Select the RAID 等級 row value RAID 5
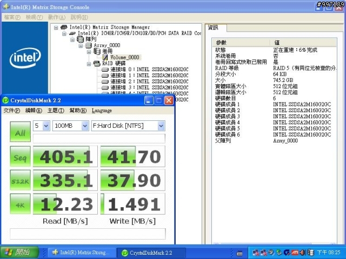The width and height of the screenshot is (346, 259). [304, 68]
